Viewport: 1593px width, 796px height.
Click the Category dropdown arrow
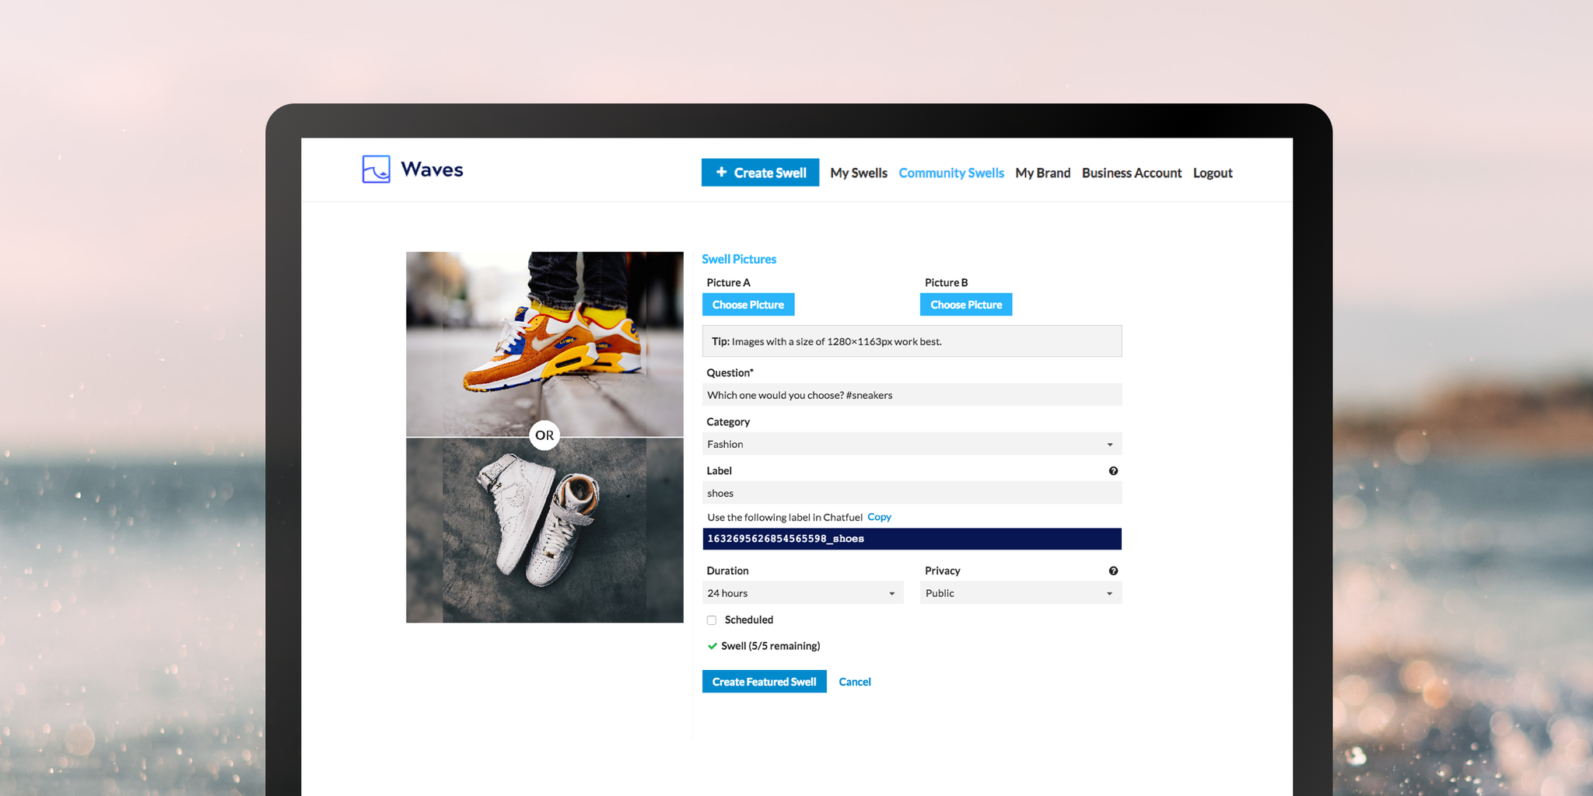point(1111,444)
